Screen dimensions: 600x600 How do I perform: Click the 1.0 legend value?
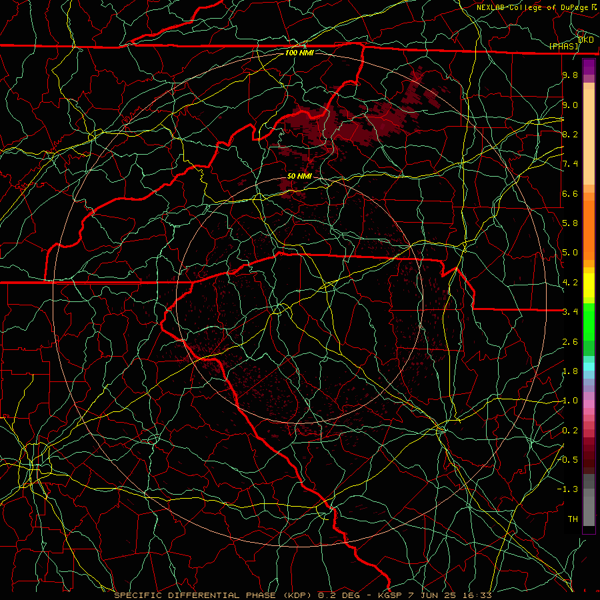570,401
